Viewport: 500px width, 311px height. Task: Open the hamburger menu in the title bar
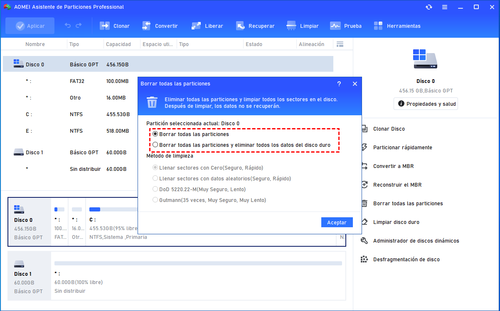(x=444, y=7)
